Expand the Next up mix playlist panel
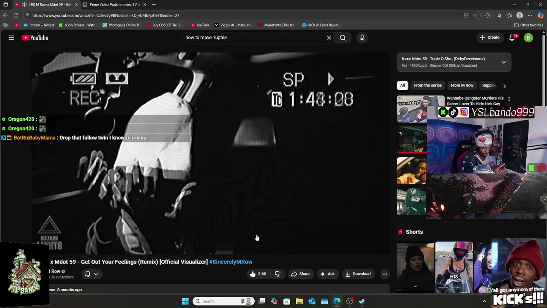This screenshot has height=308, width=547. (503, 62)
